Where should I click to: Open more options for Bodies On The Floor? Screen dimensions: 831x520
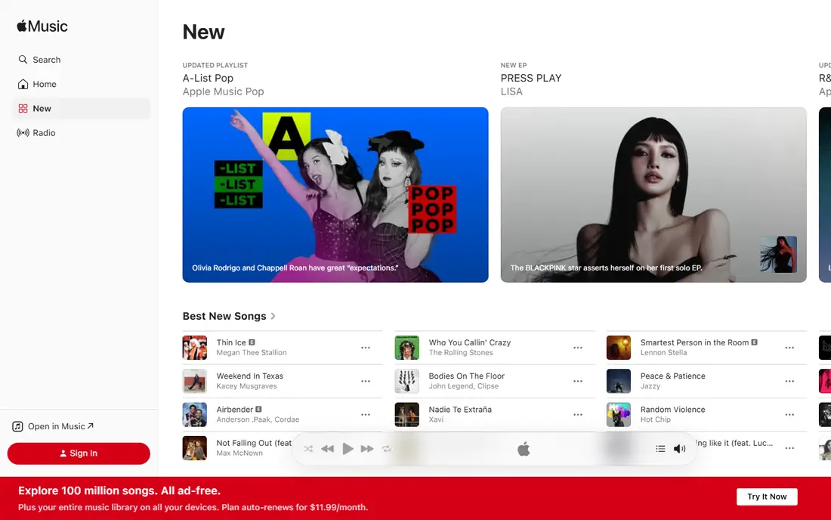click(x=578, y=381)
